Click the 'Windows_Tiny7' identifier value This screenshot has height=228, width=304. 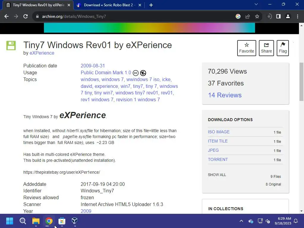tap(97, 191)
